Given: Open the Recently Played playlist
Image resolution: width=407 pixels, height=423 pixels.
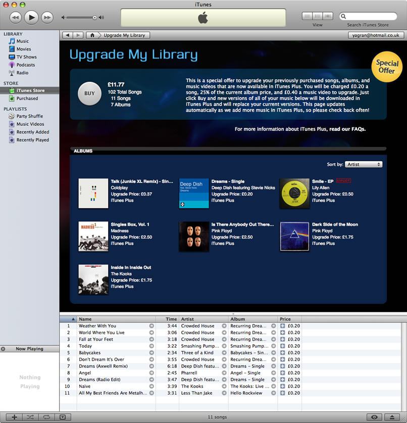Looking at the screenshot, I should (x=33, y=140).
